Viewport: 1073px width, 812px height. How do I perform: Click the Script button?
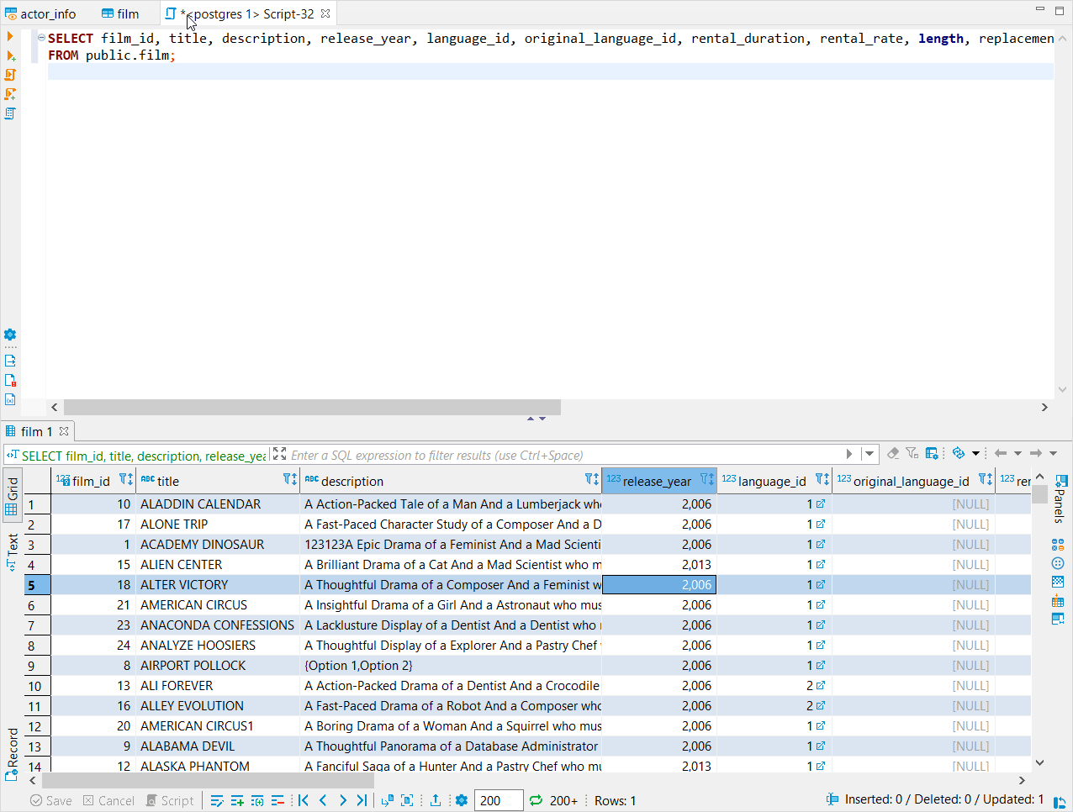170,799
